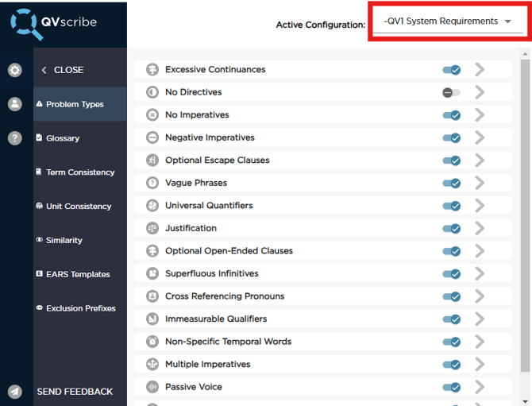Viewport: 532px width, 406px height.
Task: Open the user profile icon
Action: point(15,104)
